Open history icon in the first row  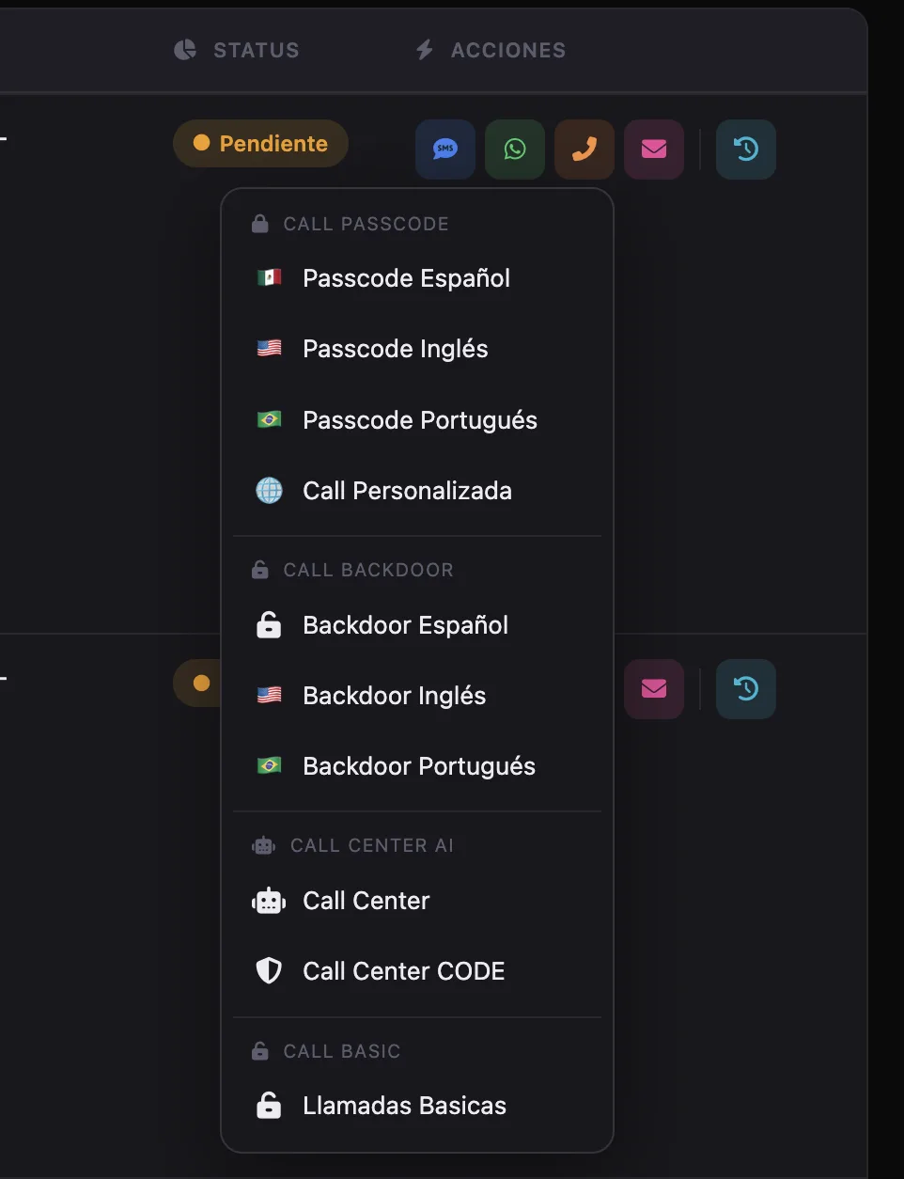tap(746, 149)
